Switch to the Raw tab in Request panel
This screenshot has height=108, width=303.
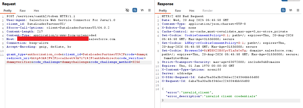click(x=23, y=11)
